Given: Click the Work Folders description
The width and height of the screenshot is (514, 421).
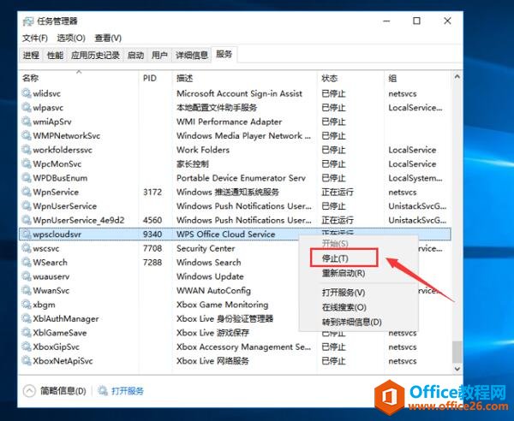Looking at the screenshot, I should click(203, 150).
